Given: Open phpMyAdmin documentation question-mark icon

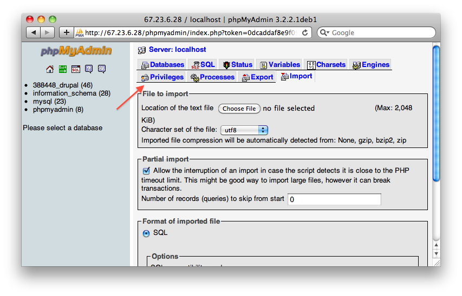Looking at the screenshot, I should [89, 69].
